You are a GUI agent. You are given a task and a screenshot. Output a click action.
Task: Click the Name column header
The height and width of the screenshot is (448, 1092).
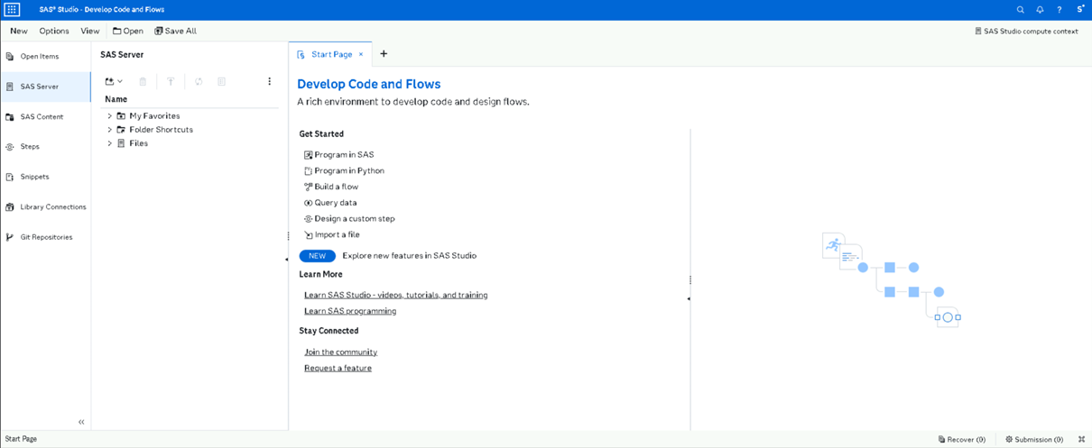click(116, 99)
